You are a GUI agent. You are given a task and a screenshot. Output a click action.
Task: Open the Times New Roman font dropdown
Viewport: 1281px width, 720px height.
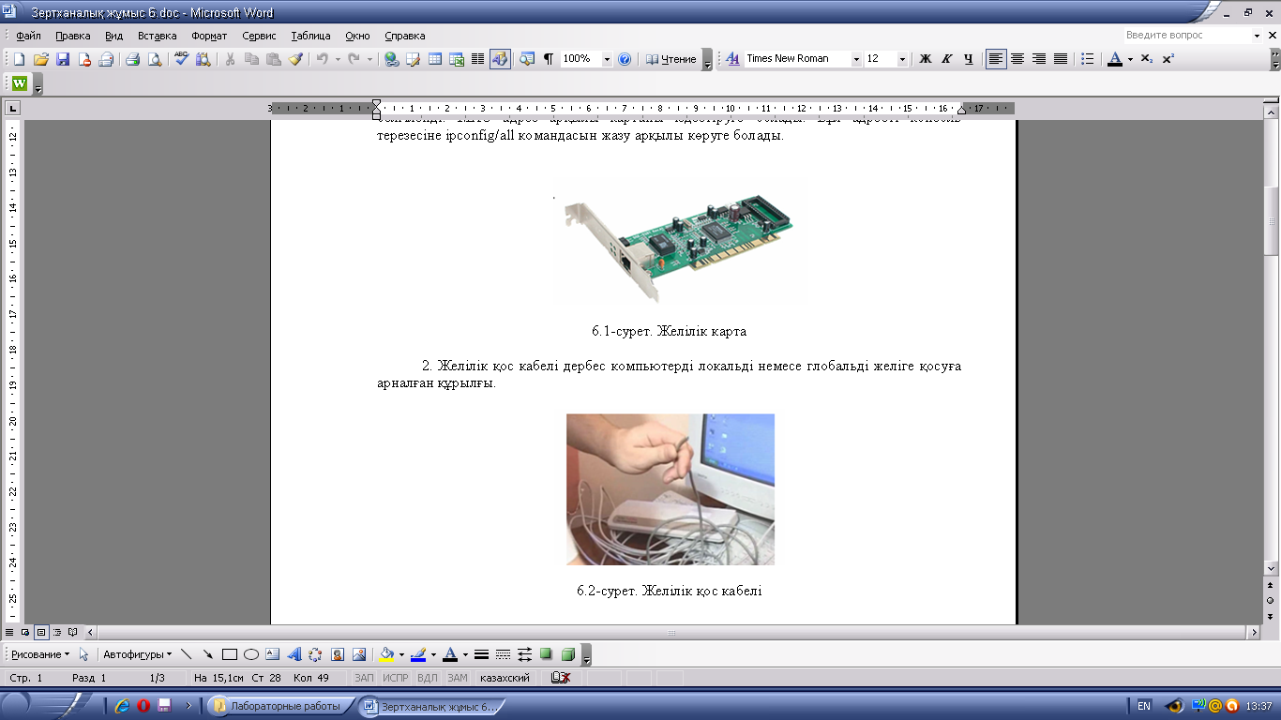point(856,59)
